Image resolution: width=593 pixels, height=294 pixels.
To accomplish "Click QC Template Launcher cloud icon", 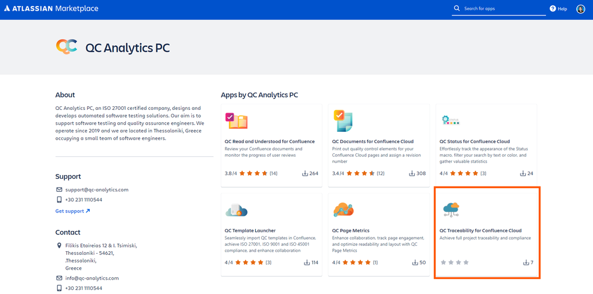I will (236, 210).
